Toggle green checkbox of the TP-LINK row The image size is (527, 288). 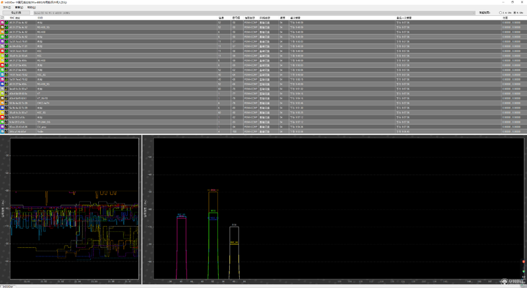3,122
